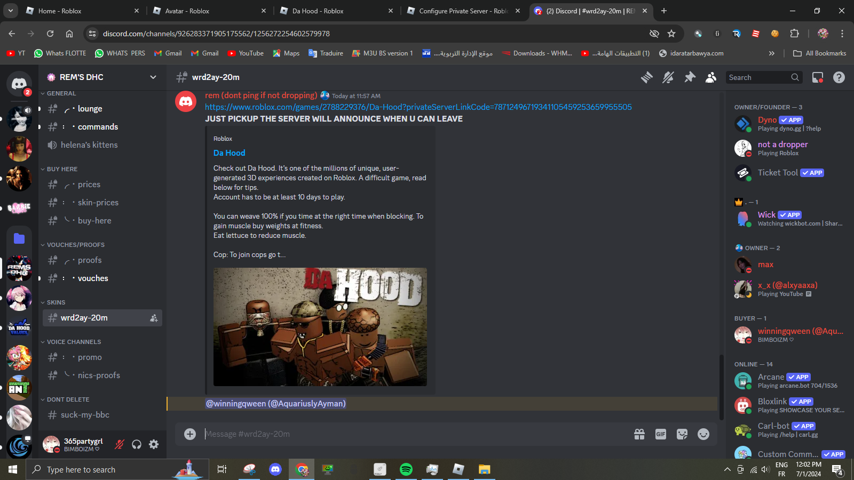Open the commands channel
Viewport: 854px width, 480px height.
click(x=102, y=127)
